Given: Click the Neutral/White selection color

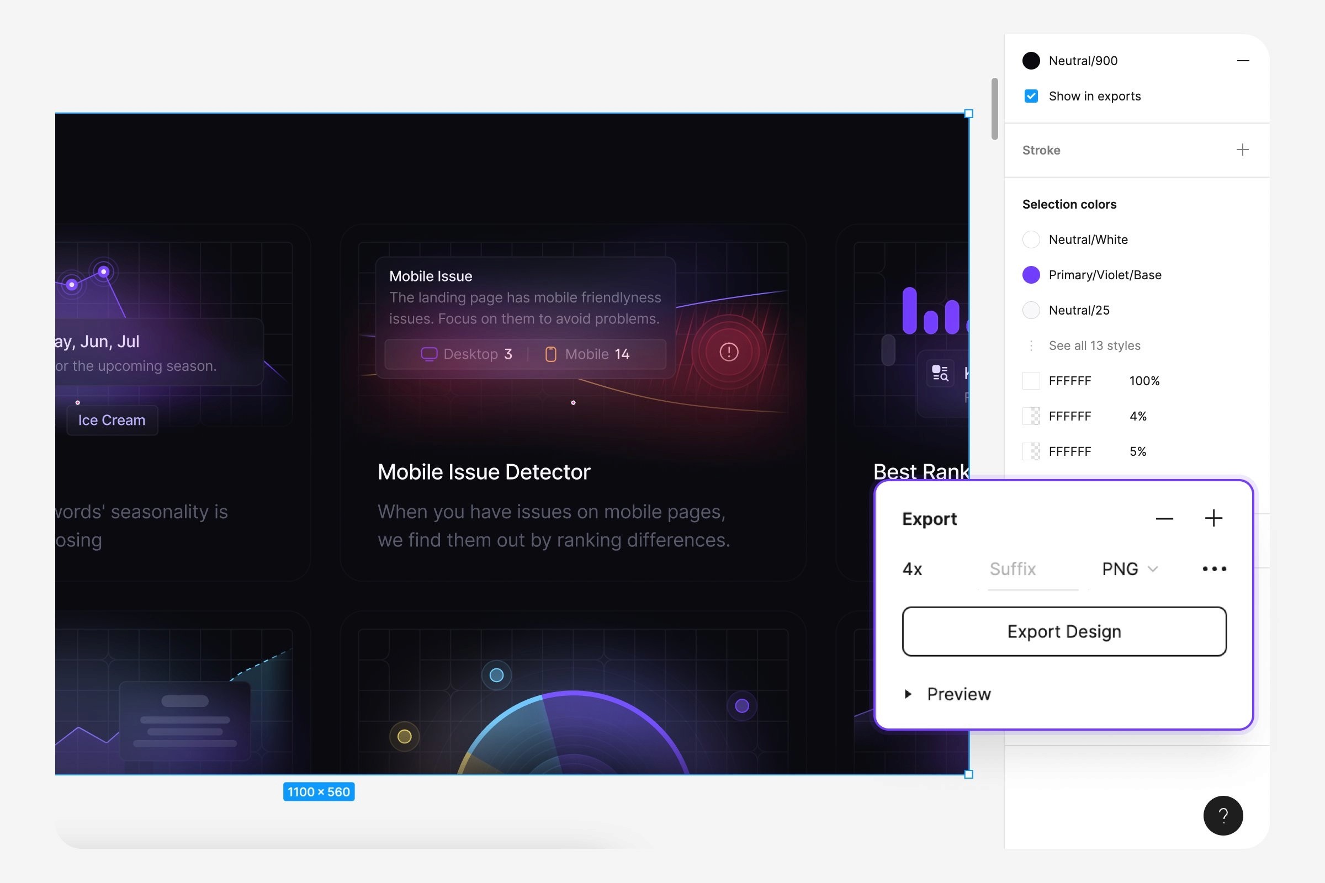Looking at the screenshot, I should click(x=1087, y=240).
